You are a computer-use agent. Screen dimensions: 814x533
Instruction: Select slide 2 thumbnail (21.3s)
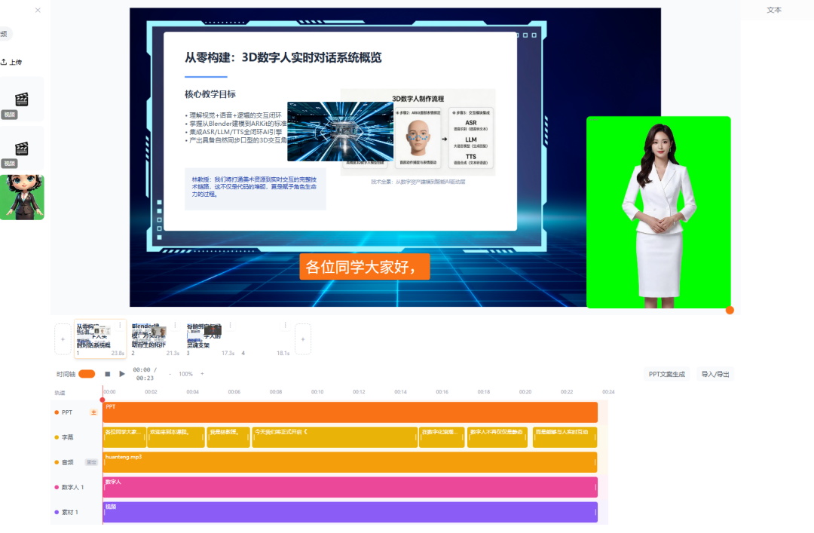pyautogui.click(x=155, y=338)
